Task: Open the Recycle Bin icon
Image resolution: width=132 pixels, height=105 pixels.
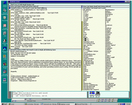Action: click(x=5, y=18)
